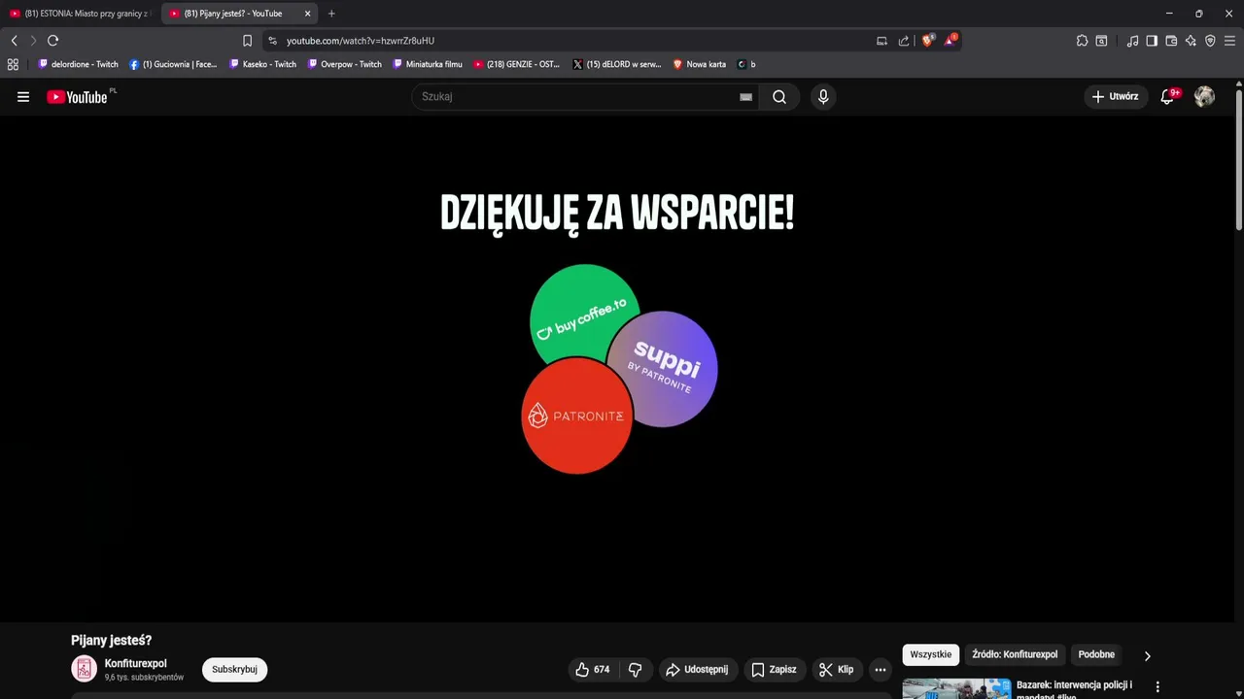Image resolution: width=1244 pixels, height=699 pixels.
Task: Open the Konfiturexpol channel name link
Action: click(x=135, y=664)
